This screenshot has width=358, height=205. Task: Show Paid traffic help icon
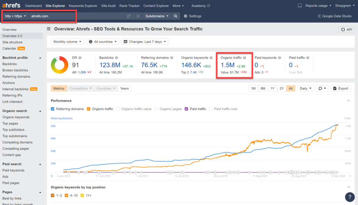point(308,58)
